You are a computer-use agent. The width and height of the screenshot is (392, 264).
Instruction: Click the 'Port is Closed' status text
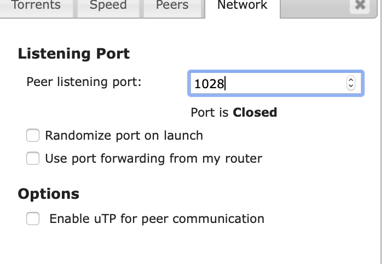coord(233,113)
